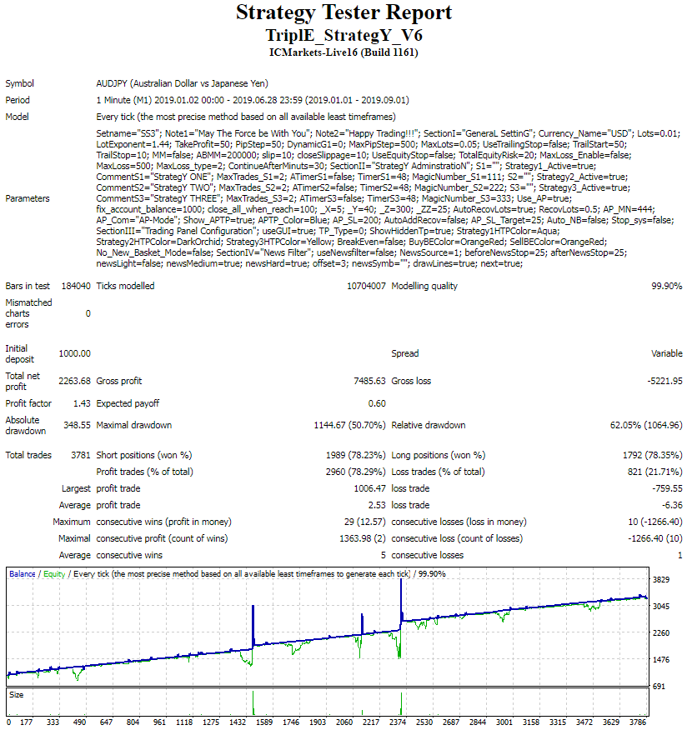Click the 'Relative drawdown' label
The height and width of the screenshot is (730, 697).
pos(429,425)
